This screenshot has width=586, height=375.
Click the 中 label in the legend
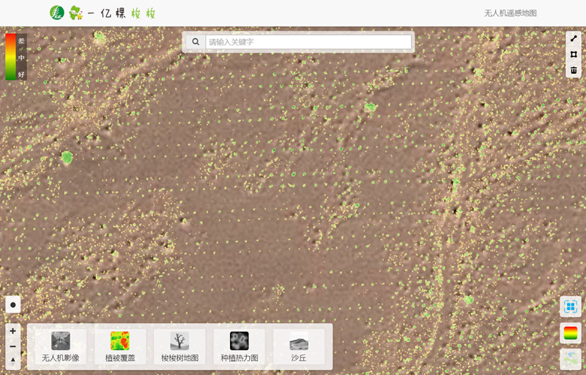(x=21, y=58)
